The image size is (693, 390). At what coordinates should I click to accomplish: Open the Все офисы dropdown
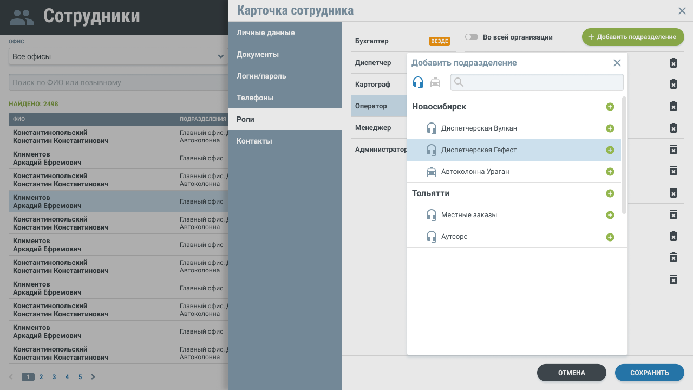118,56
